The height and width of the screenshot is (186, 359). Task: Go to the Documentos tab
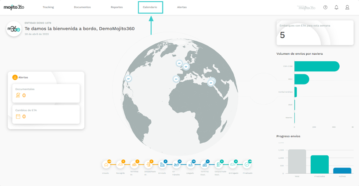(82, 7)
